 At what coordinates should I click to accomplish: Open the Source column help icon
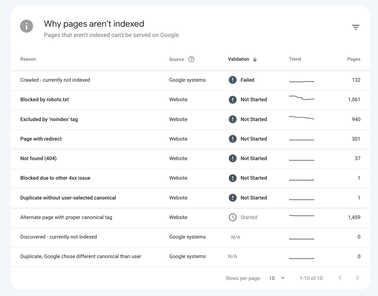(191, 59)
